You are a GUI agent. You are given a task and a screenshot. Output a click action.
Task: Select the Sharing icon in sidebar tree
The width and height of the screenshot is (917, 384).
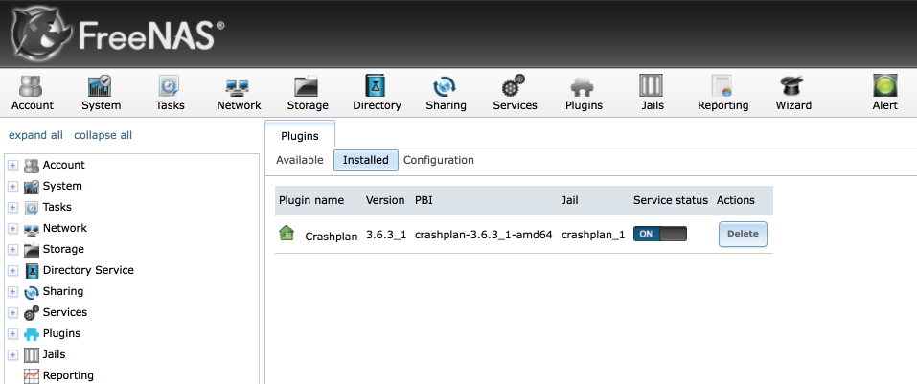(32, 292)
